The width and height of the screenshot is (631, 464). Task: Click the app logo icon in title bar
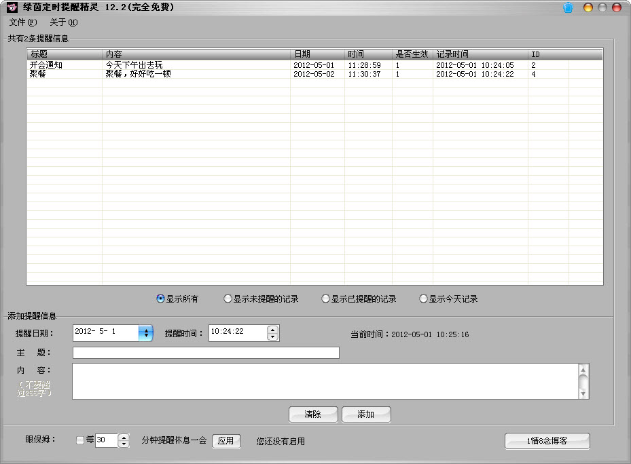coord(12,7)
